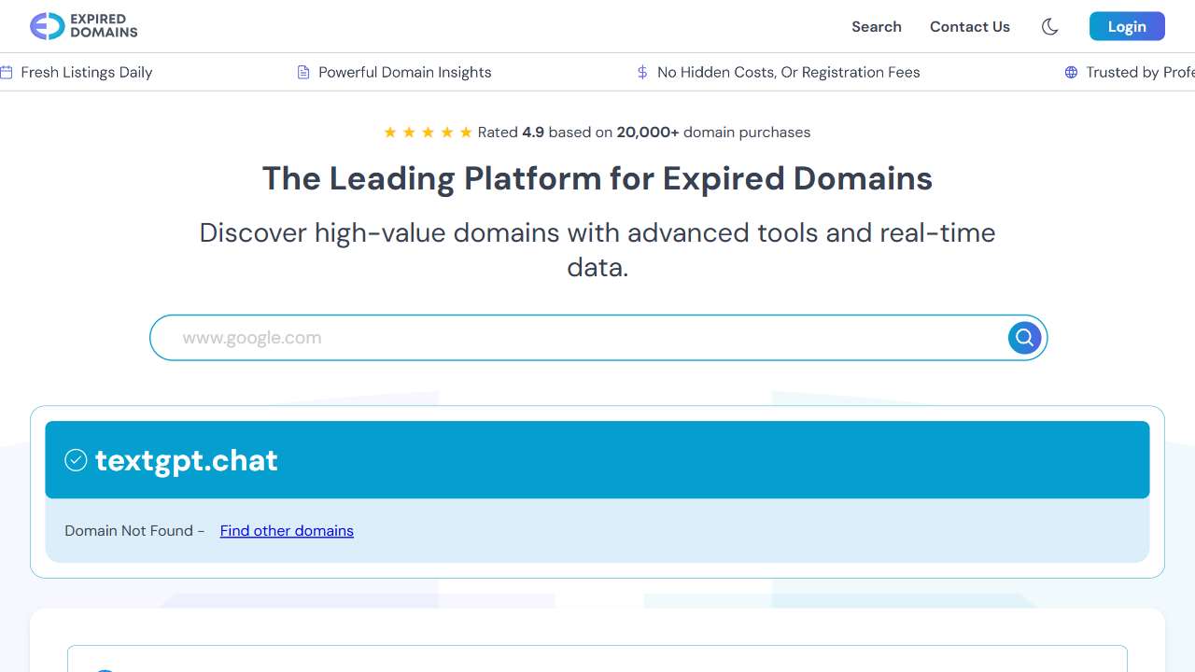The height and width of the screenshot is (672, 1195).
Task: Open the Search page in navigation
Action: [x=876, y=26]
